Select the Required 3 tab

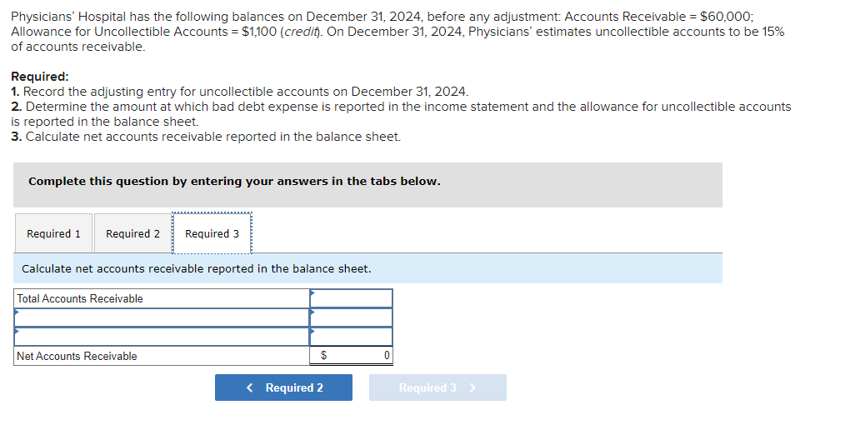[212, 233]
